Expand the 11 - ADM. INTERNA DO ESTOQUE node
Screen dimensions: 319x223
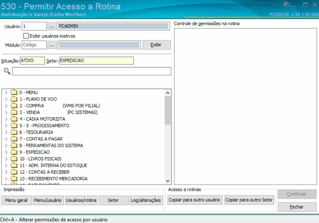[x=6, y=165]
